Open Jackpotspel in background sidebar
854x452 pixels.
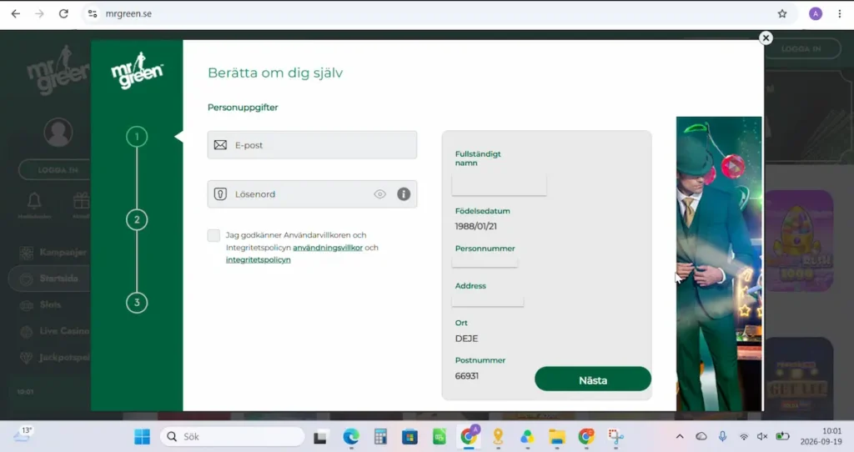(54, 358)
